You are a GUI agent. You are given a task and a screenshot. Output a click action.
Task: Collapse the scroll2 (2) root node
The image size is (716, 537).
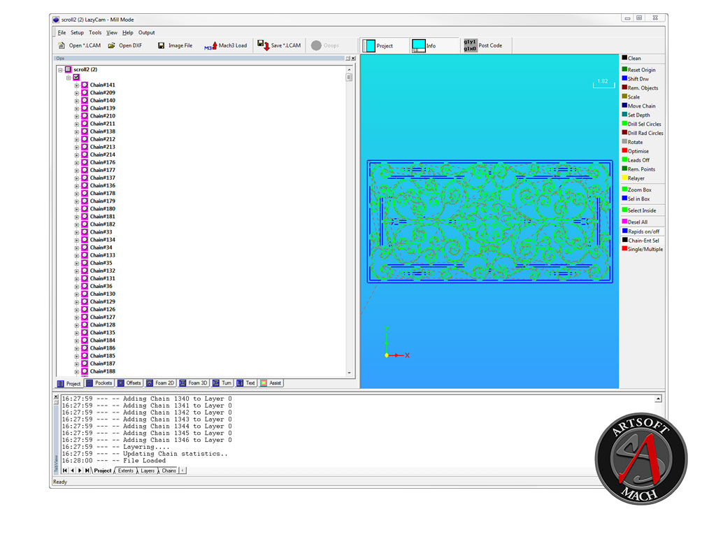pos(60,70)
